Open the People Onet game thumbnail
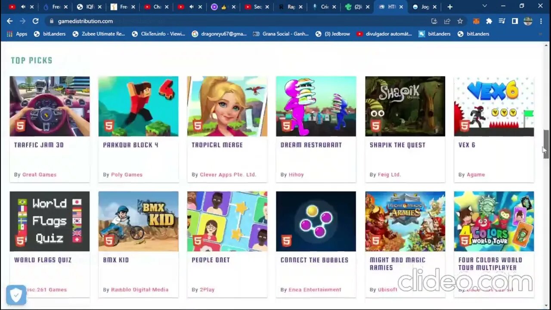Viewport: 551px width, 310px height. [227, 221]
